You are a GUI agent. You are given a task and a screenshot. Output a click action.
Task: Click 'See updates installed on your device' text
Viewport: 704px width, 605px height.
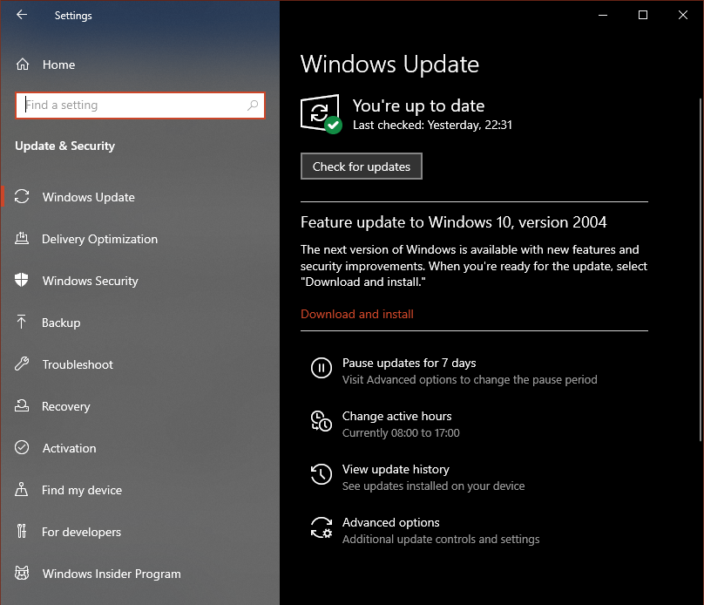click(x=433, y=486)
